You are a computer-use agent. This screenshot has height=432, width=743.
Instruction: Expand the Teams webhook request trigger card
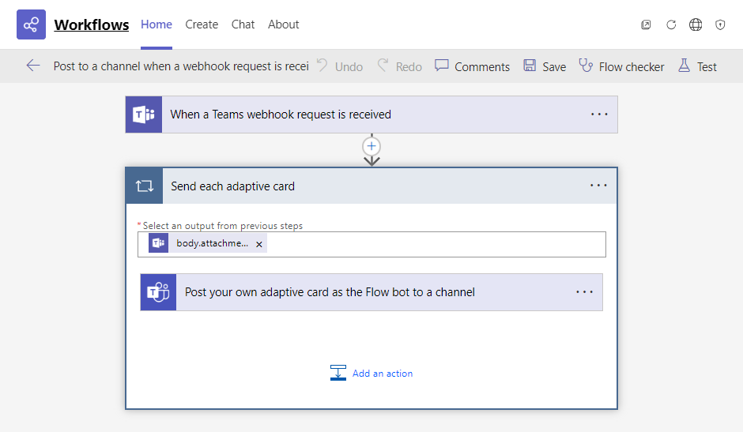[371, 115]
